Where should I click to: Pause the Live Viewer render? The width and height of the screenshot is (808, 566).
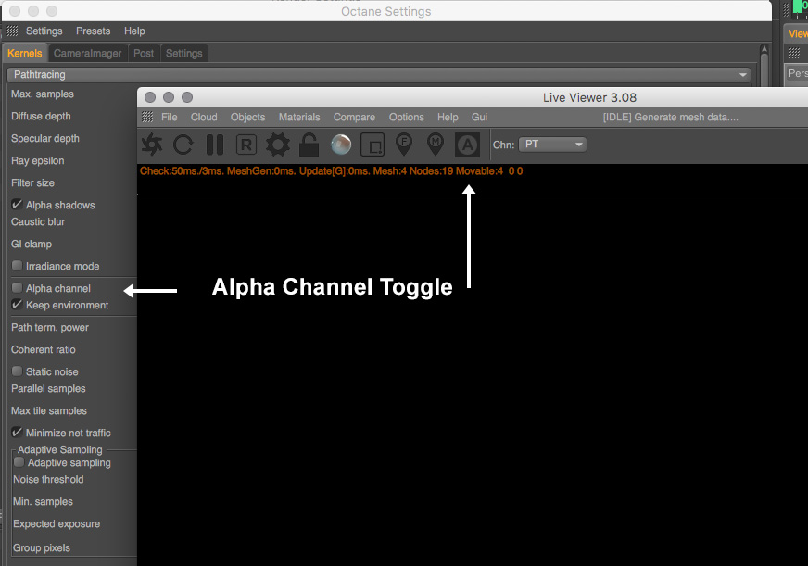click(215, 145)
